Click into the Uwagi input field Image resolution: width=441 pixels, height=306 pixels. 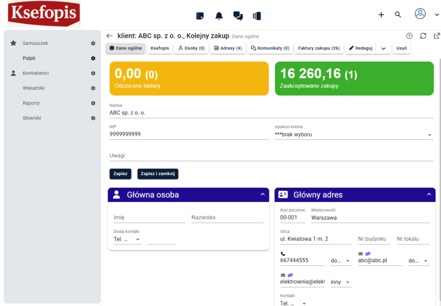click(x=271, y=155)
